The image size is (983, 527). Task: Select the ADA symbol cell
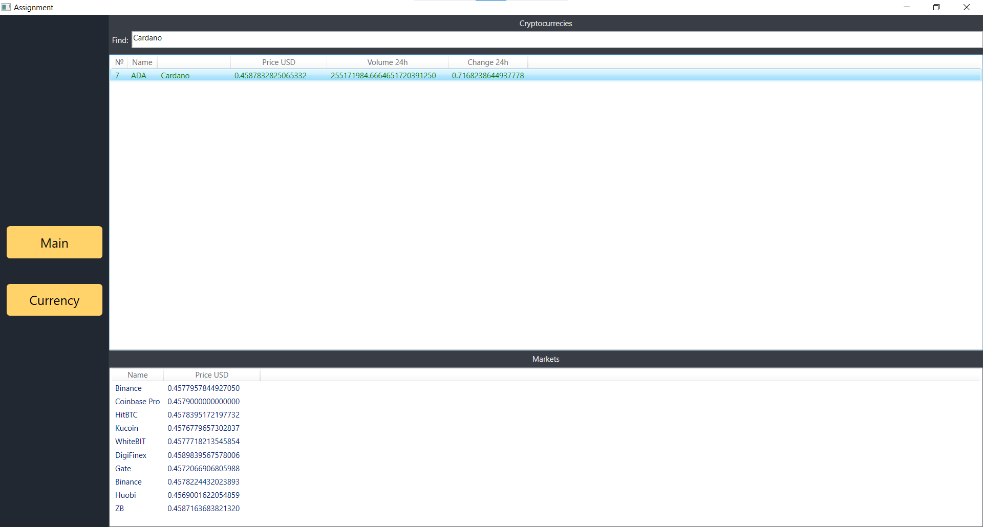139,76
